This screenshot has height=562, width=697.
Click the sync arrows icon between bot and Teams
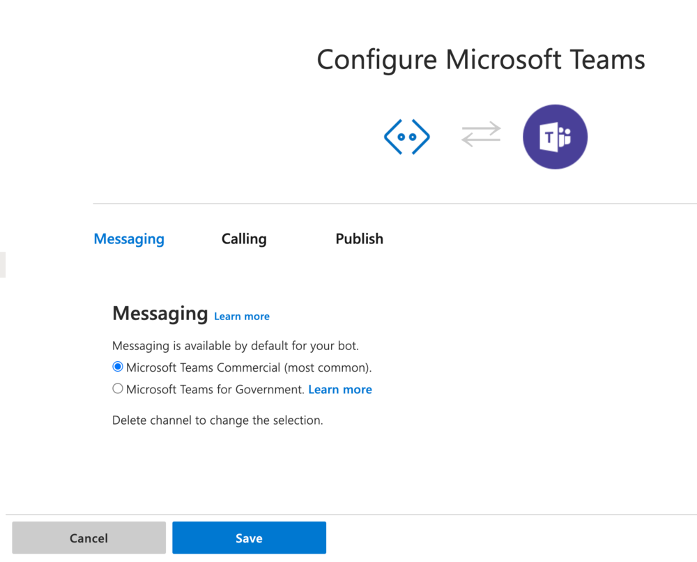coord(481,135)
